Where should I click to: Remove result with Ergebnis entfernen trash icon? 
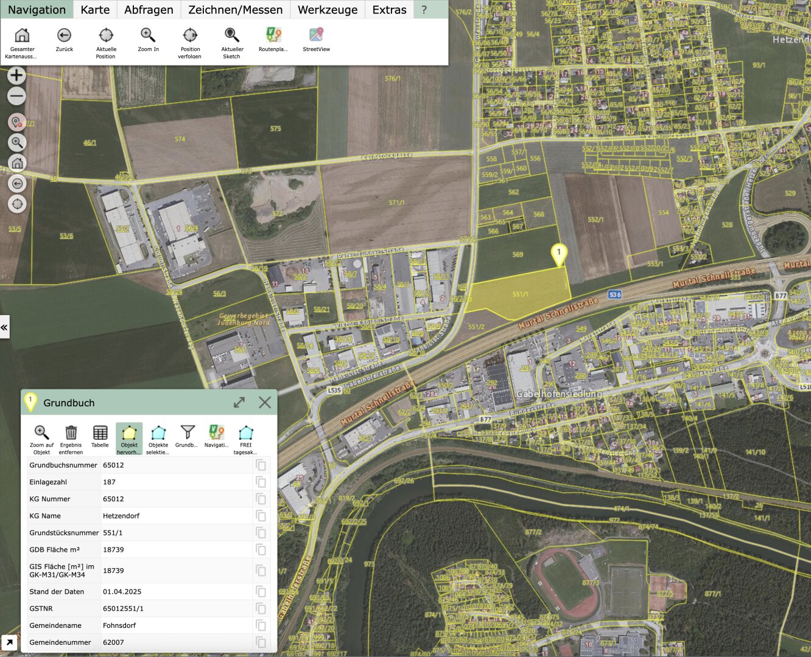(71, 433)
